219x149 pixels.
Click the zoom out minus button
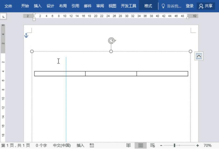(161, 145)
